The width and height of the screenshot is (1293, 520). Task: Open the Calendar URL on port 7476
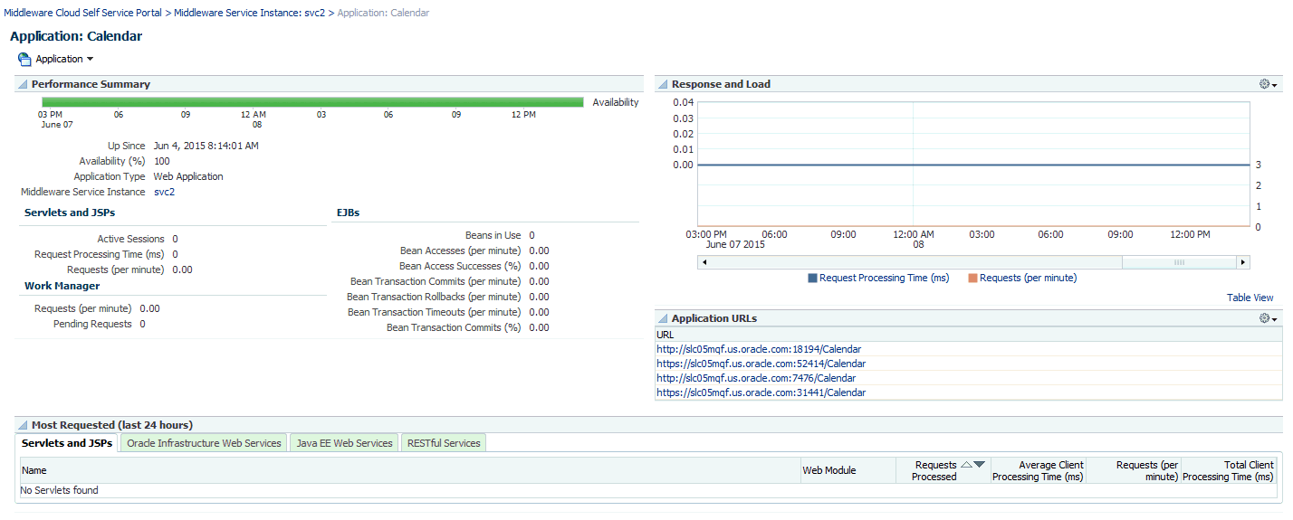point(756,378)
